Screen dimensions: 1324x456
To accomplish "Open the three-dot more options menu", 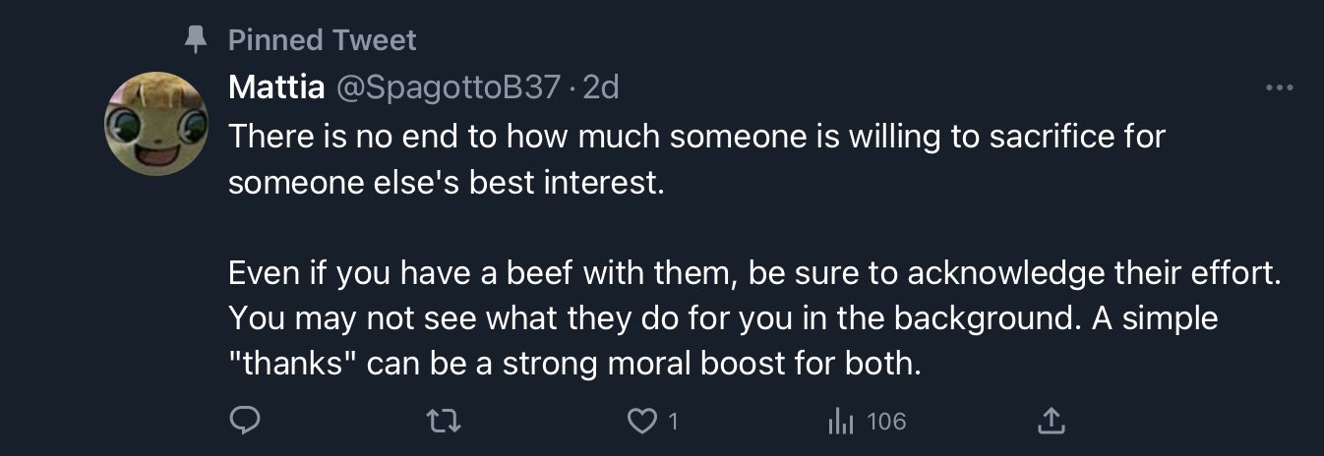I will 1279,88.
